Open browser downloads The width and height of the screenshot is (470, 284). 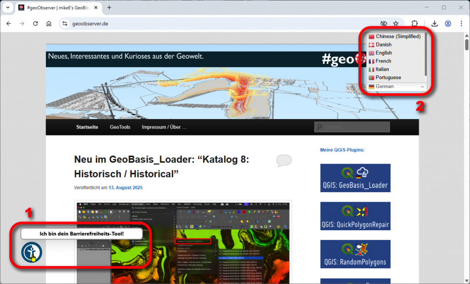pos(434,23)
